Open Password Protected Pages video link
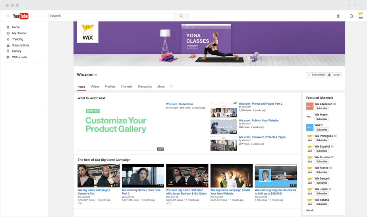Image resolution: width=367 pixels, height=217 pixels. coord(262,137)
